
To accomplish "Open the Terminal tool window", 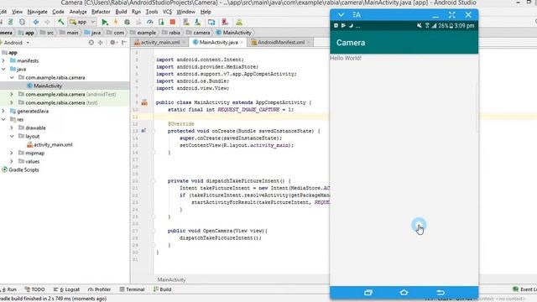I will [x=133, y=289].
